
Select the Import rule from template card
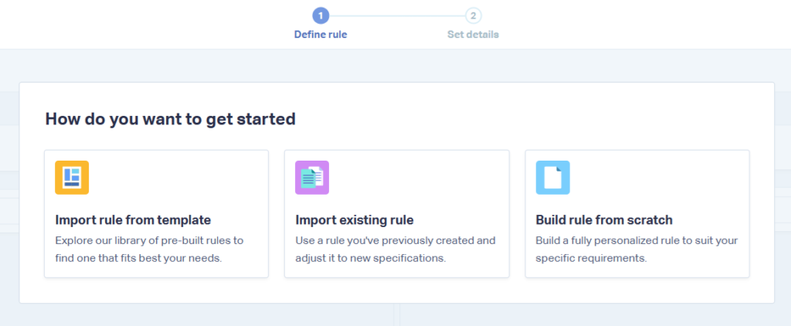coord(156,213)
